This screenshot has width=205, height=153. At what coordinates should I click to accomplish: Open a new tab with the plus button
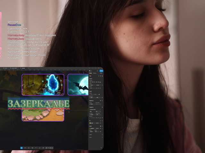[29, 68]
